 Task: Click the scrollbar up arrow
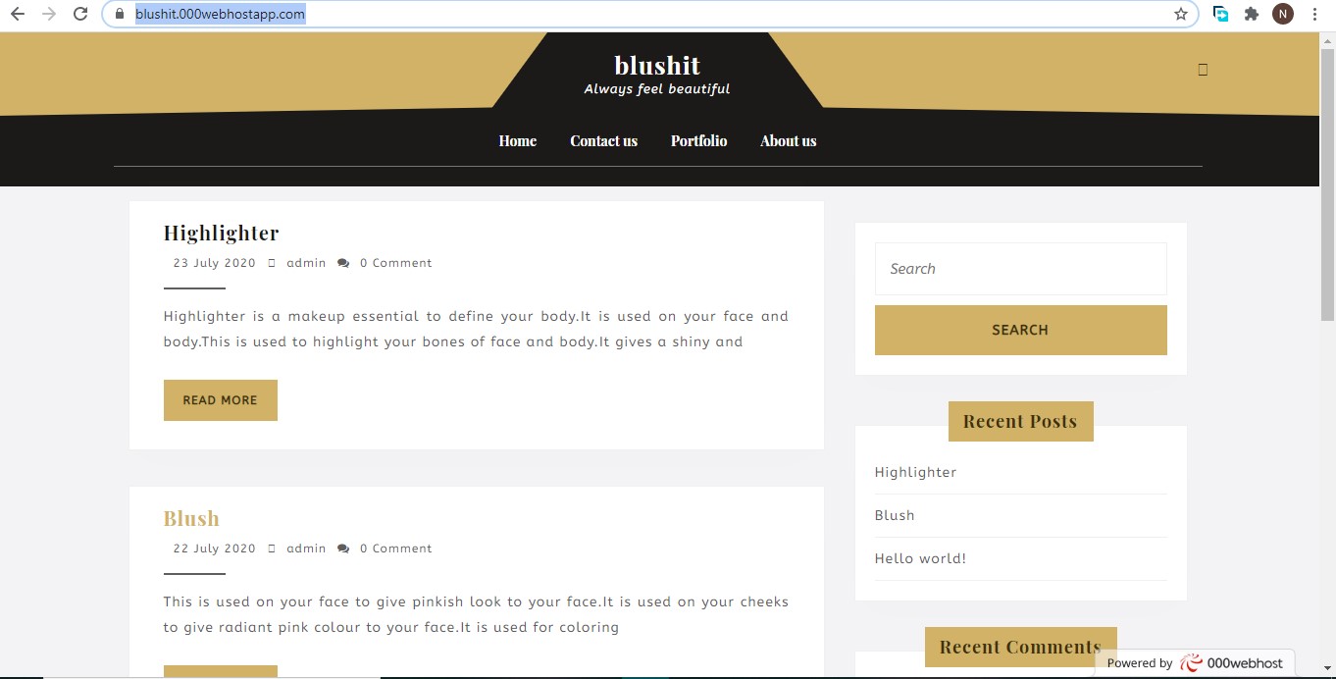point(1327,39)
